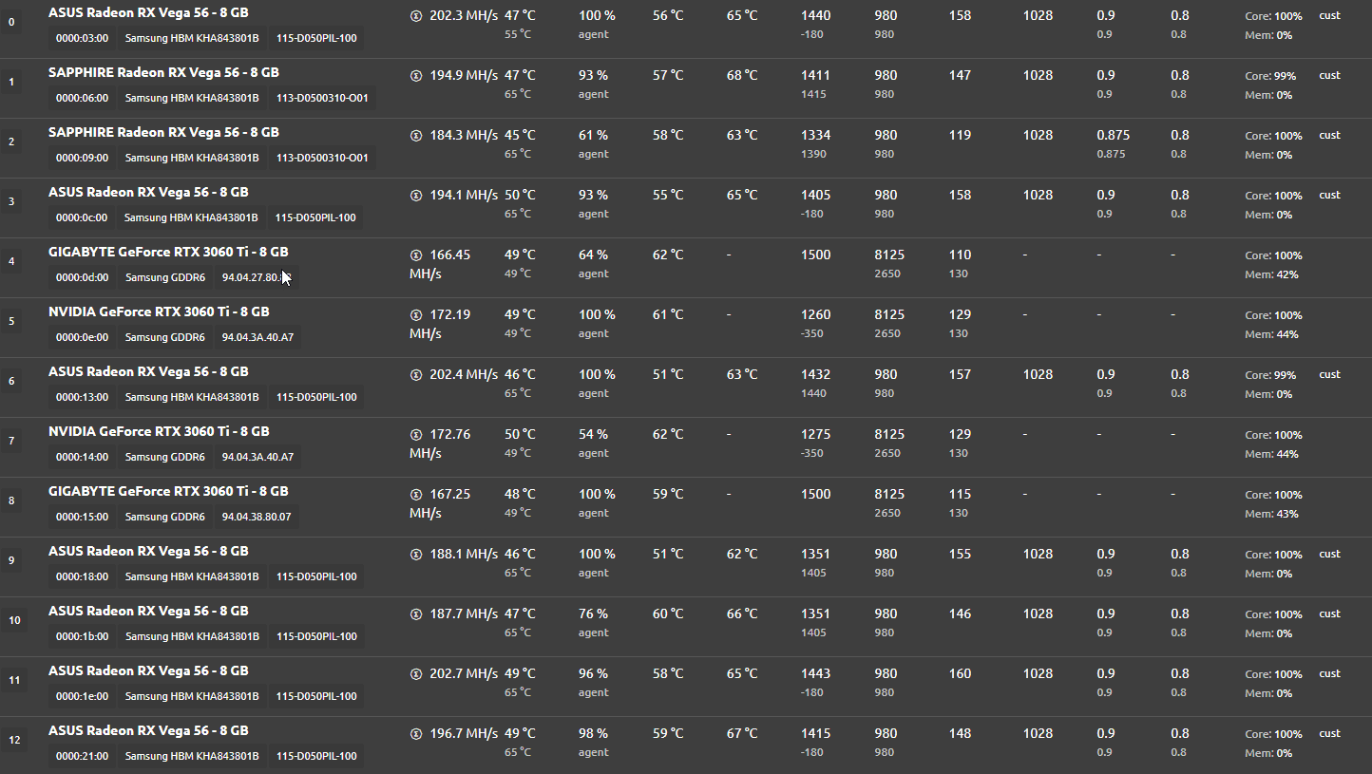The image size is (1372, 774).
Task: Click the coin icon next to 184.3 MH/s
Action: pos(416,136)
